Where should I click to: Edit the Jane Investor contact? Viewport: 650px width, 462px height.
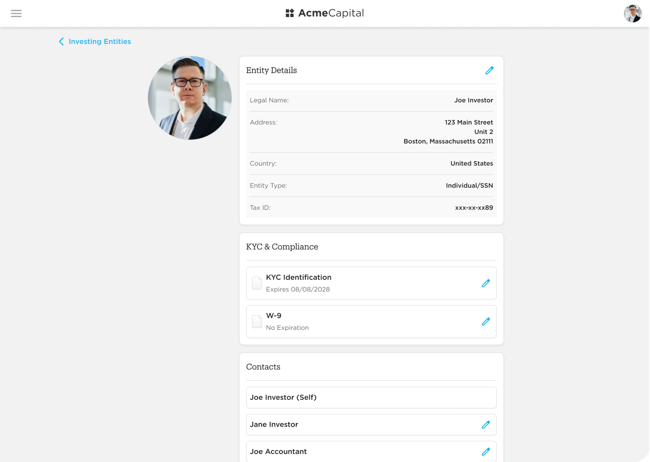pyautogui.click(x=485, y=425)
